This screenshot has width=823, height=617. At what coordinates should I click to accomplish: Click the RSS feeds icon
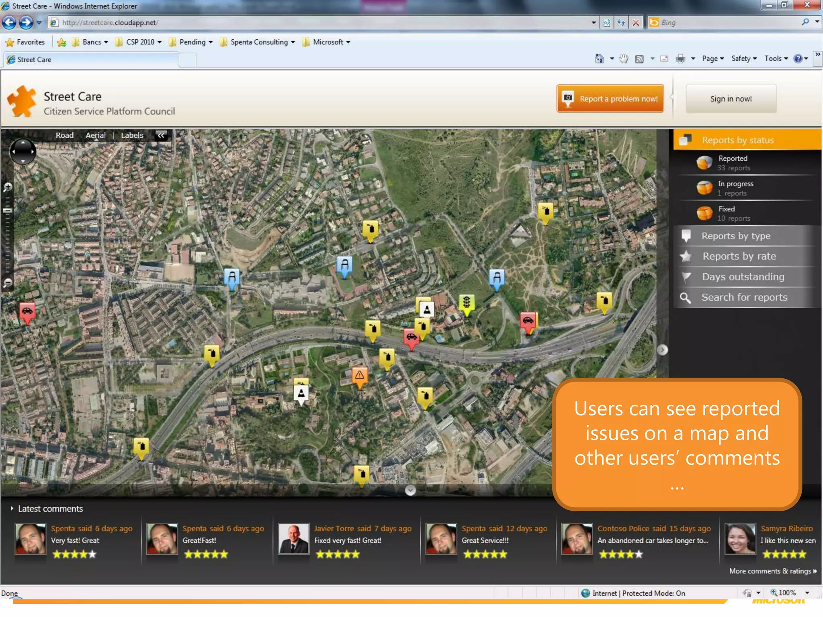click(x=639, y=59)
